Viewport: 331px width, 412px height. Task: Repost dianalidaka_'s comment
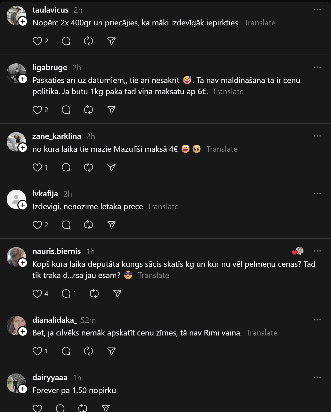click(88, 351)
